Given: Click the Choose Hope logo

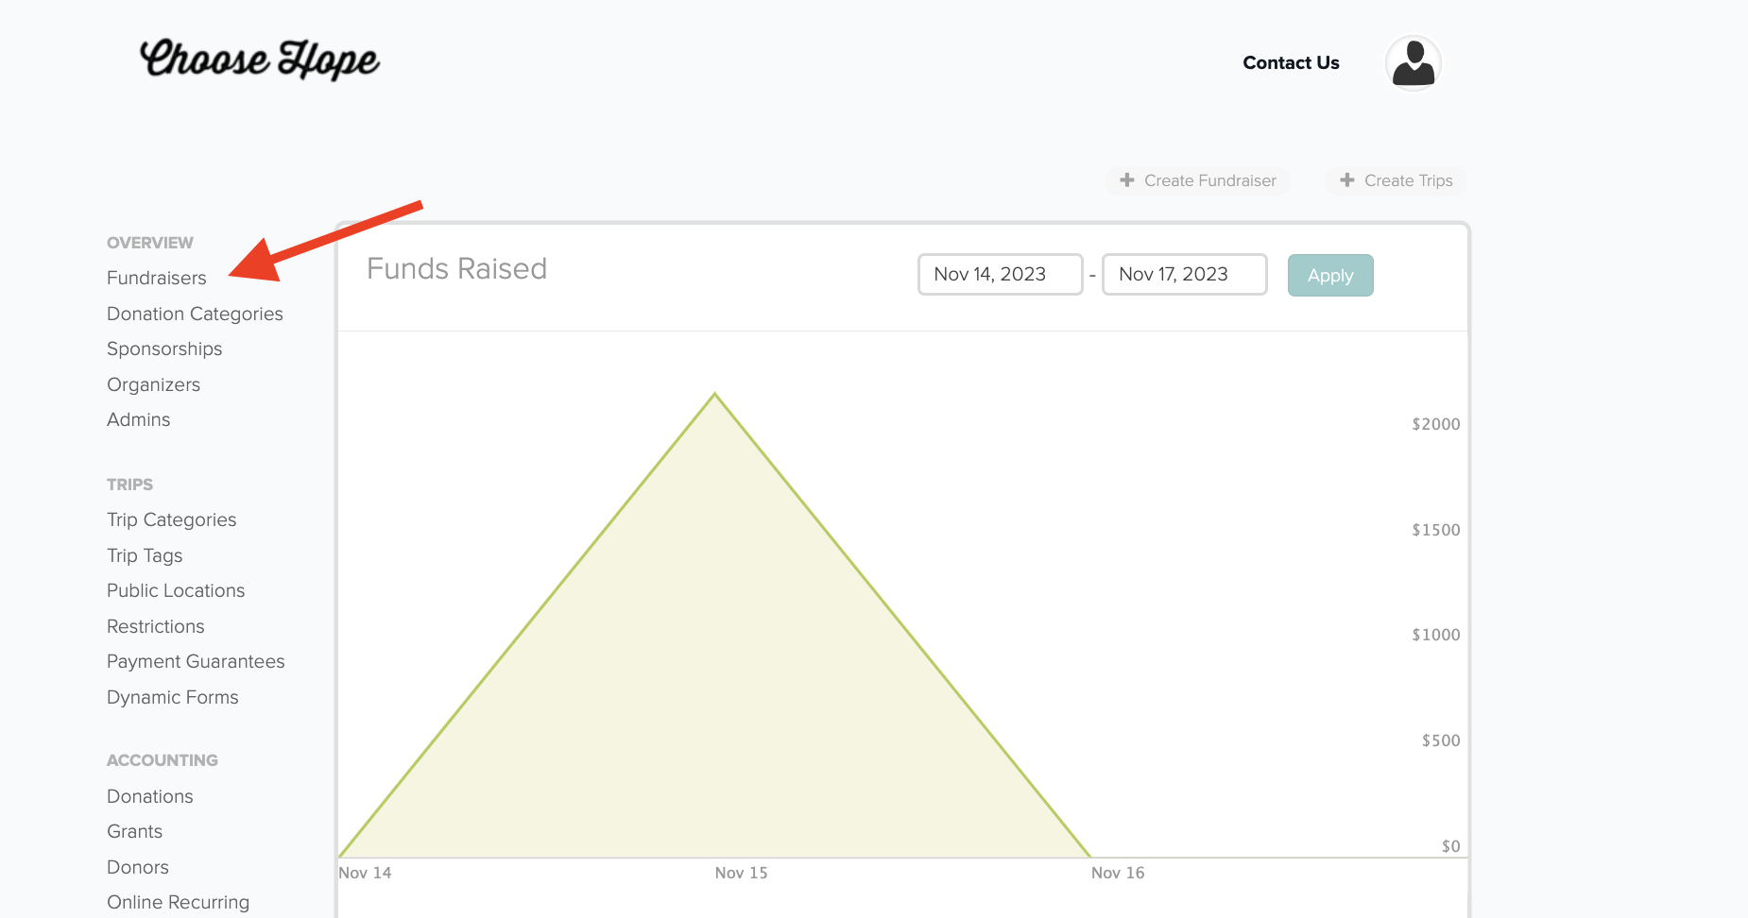Looking at the screenshot, I should pos(260,59).
